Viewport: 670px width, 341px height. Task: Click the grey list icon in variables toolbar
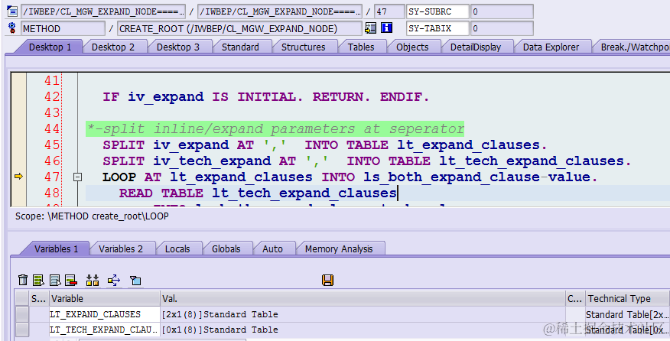(55, 281)
